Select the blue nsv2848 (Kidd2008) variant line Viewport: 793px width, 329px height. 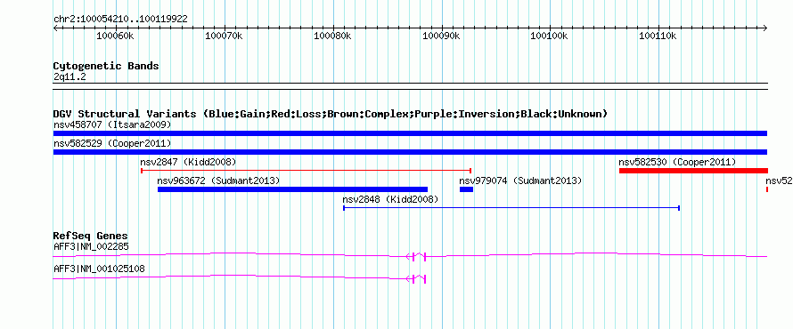click(x=511, y=208)
